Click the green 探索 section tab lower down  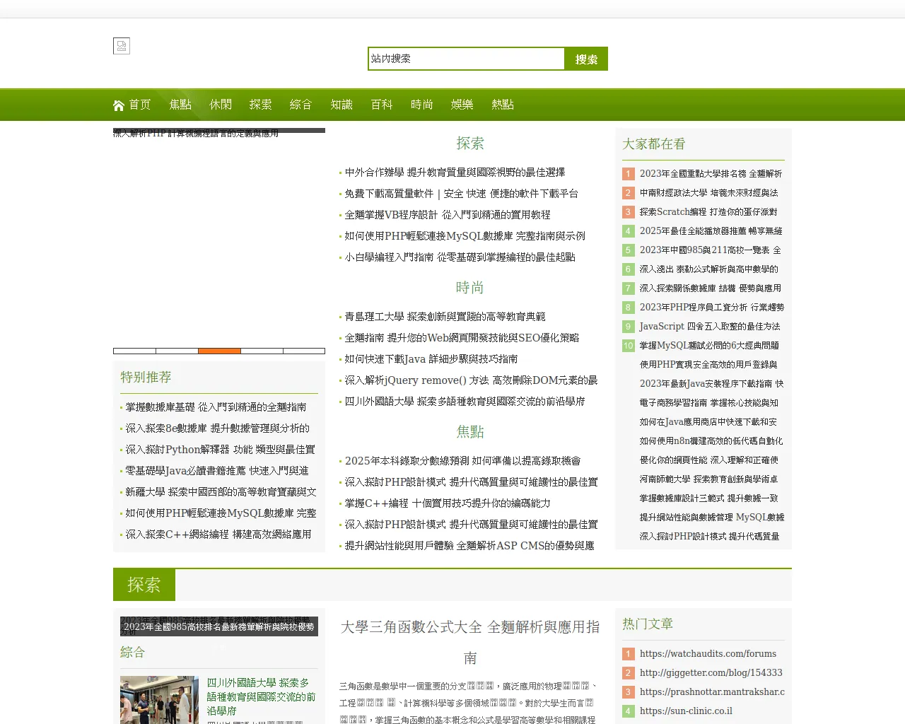(144, 585)
